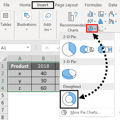Click cell containing x
Image resolution: width=120 pixels, height=120 pixels.
20,74
